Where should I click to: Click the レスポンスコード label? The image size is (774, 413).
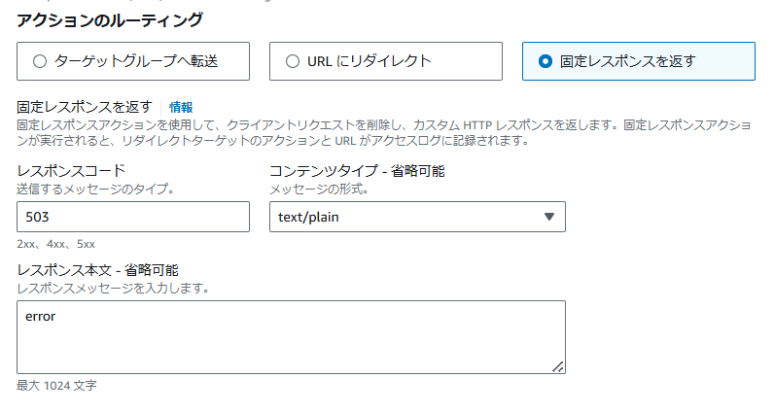pos(71,171)
